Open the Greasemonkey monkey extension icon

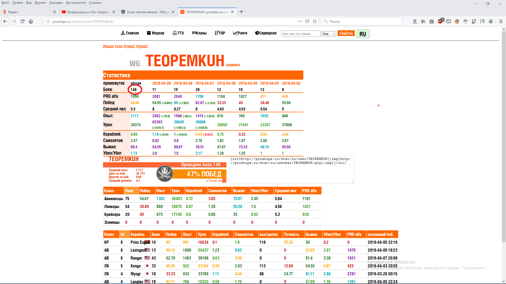tap(457, 21)
